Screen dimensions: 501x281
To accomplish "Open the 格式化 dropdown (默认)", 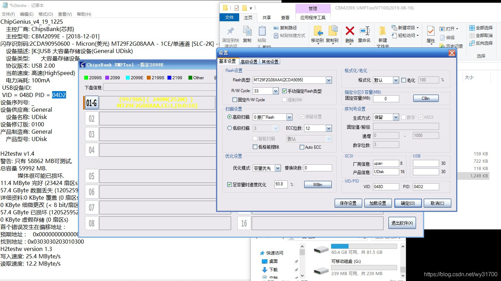I will pyautogui.click(x=396, y=80).
